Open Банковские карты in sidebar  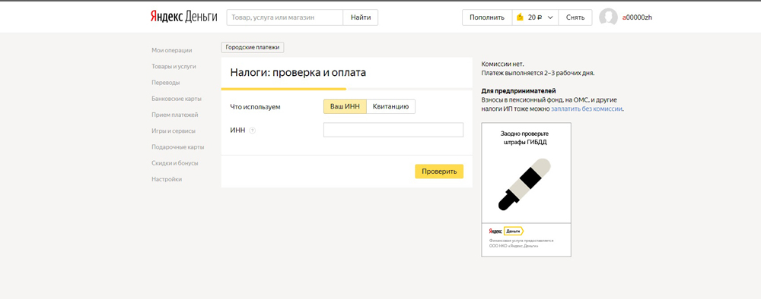pos(177,99)
